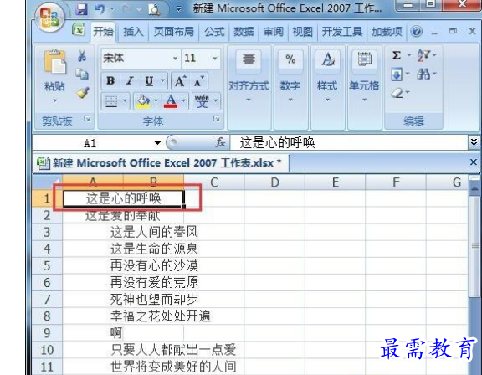Screen dimensions: 482x375
Task: Open the 开发工具 tab
Action: tap(342, 32)
